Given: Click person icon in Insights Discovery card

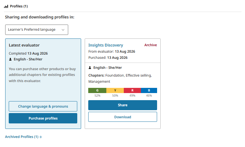Looking at the screenshot, I should tap(90, 68).
